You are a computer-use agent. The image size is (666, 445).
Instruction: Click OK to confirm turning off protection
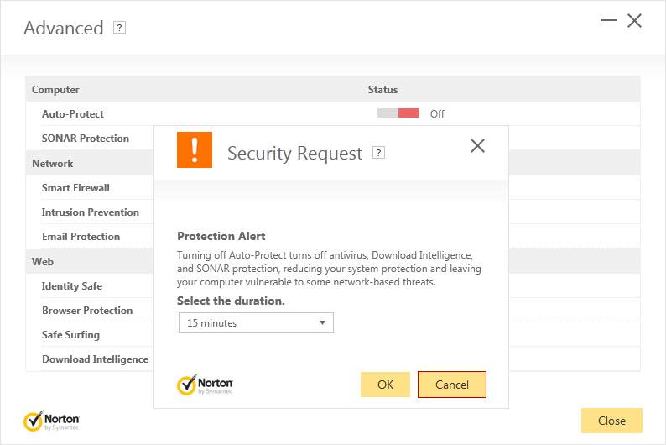(x=385, y=385)
